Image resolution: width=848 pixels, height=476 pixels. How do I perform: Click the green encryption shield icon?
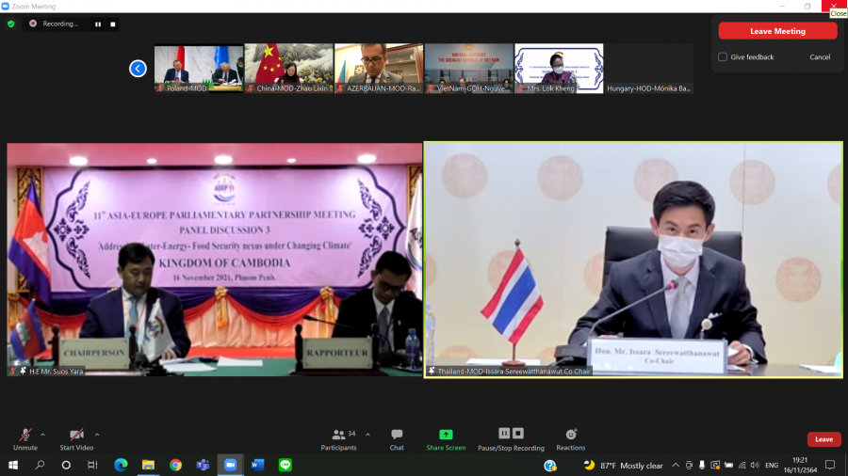[x=11, y=24]
